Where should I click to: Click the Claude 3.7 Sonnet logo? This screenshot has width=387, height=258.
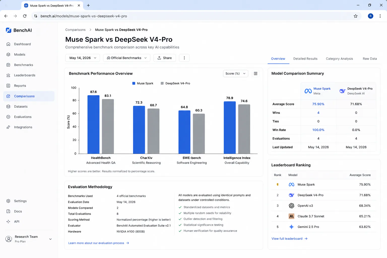292,216
